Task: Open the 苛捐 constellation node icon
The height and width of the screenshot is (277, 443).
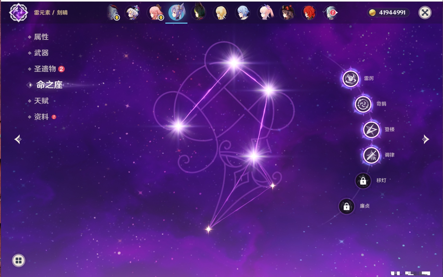Action: [x=363, y=104]
